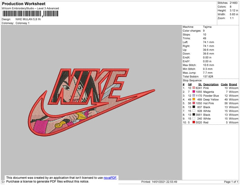Click the height value '3.12 in'
Image resolution: width=240 pixels, height=185 pixels.
[234, 10]
